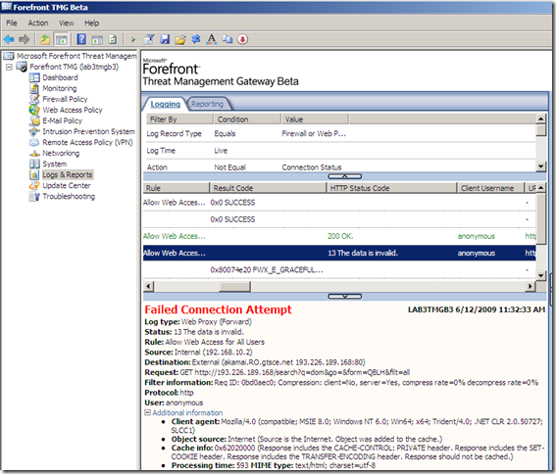Select Intrusion Prevention System in tree

[x=88, y=131]
